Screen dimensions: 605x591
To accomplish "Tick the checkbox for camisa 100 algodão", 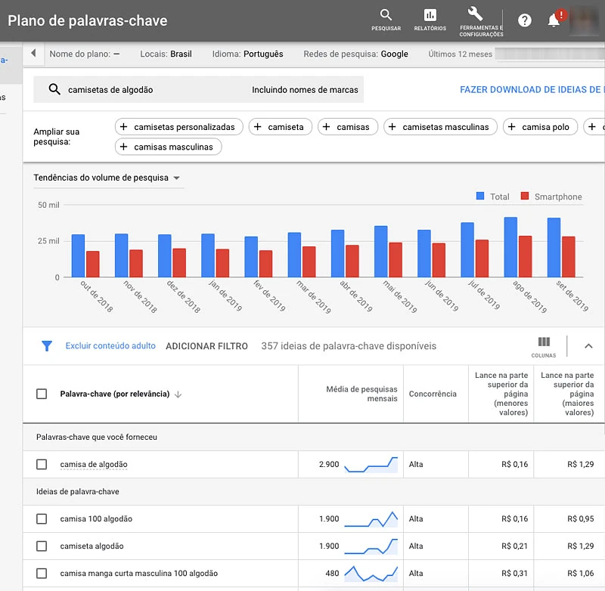I will [x=42, y=519].
